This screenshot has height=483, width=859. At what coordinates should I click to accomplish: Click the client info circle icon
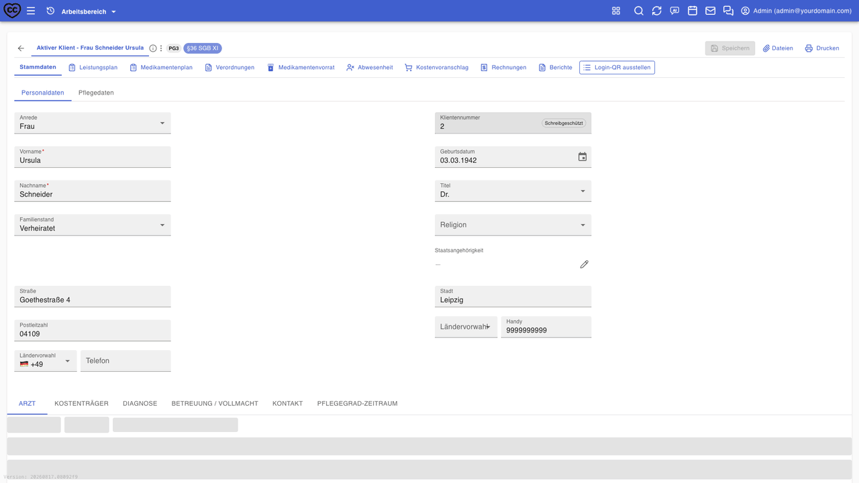pyautogui.click(x=153, y=48)
